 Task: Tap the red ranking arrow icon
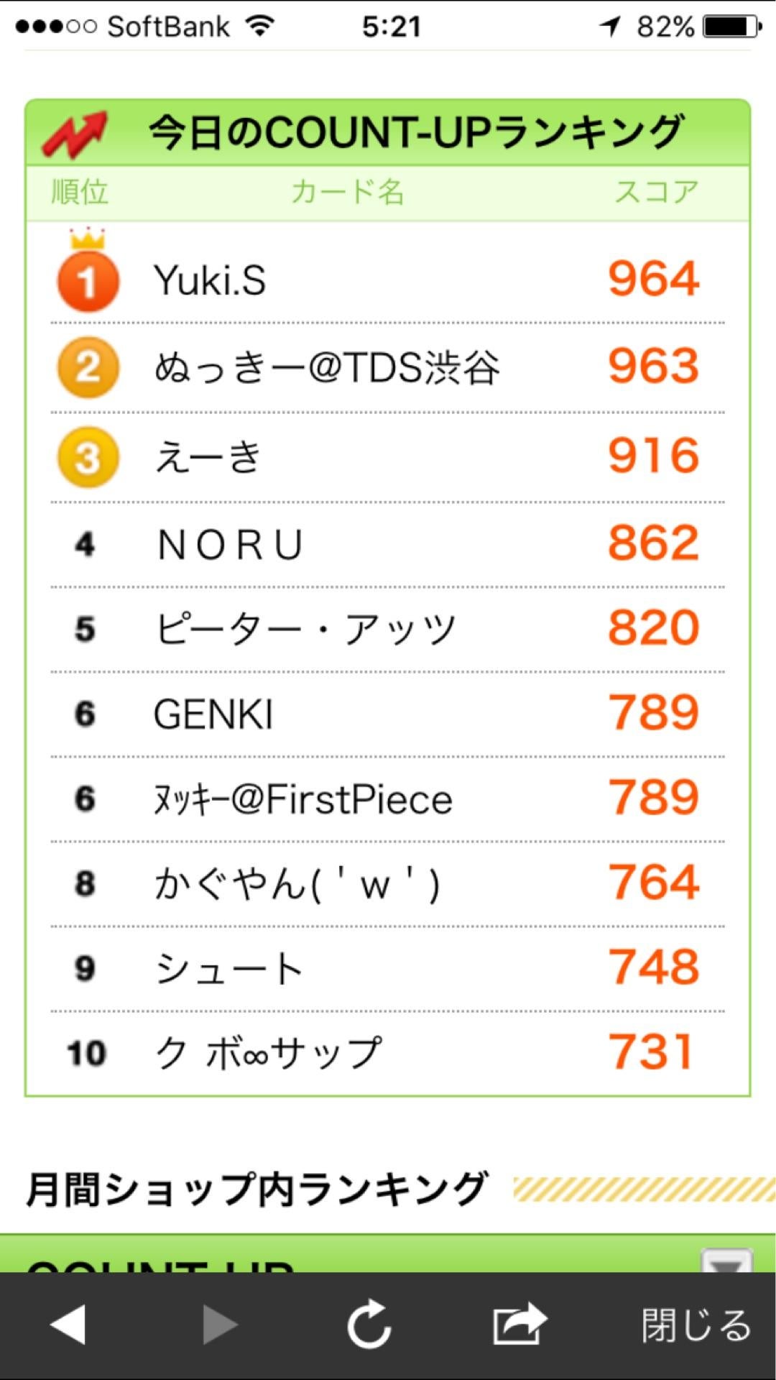click(74, 134)
